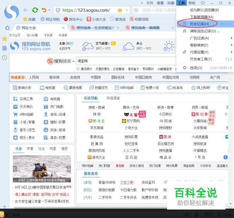
Task: Switch to 快速通道 tab
Action: point(113,98)
